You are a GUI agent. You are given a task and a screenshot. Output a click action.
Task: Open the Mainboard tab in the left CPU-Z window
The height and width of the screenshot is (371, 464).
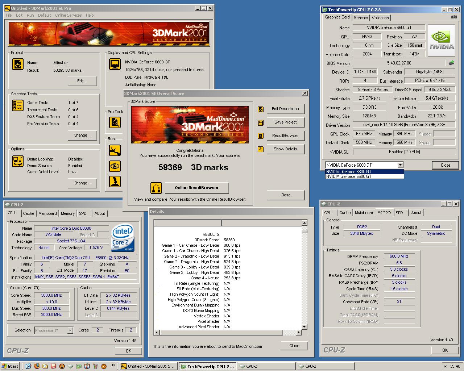pyautogui.click(x=47, y=213)
